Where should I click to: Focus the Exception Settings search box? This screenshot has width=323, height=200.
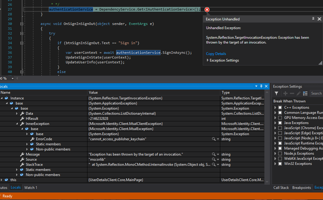point(316,93)
